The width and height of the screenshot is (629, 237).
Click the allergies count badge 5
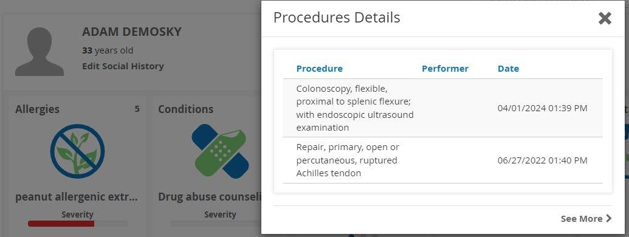point(137,109)
